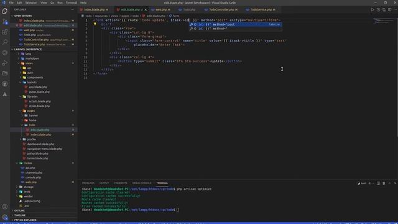Expand the profile folder
This screenshot has height=224, width=398.
tap(32, 139)
